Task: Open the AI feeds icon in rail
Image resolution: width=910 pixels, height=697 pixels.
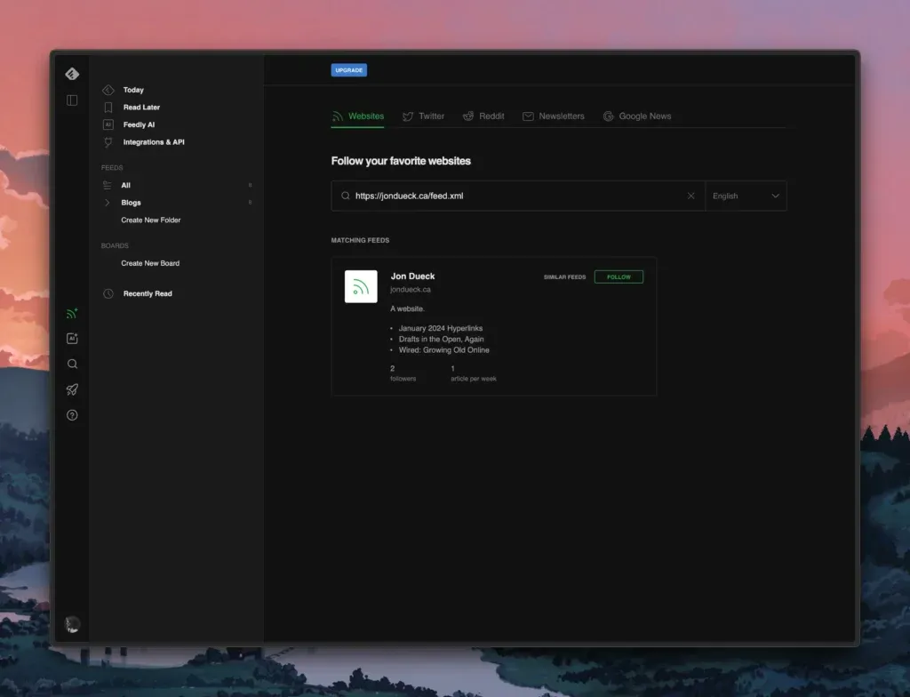Action: pyautogui.click(x=72, y=339)
